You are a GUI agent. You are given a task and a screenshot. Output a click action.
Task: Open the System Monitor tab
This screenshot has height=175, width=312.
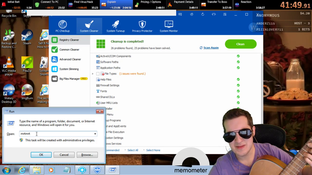point(169,26)
